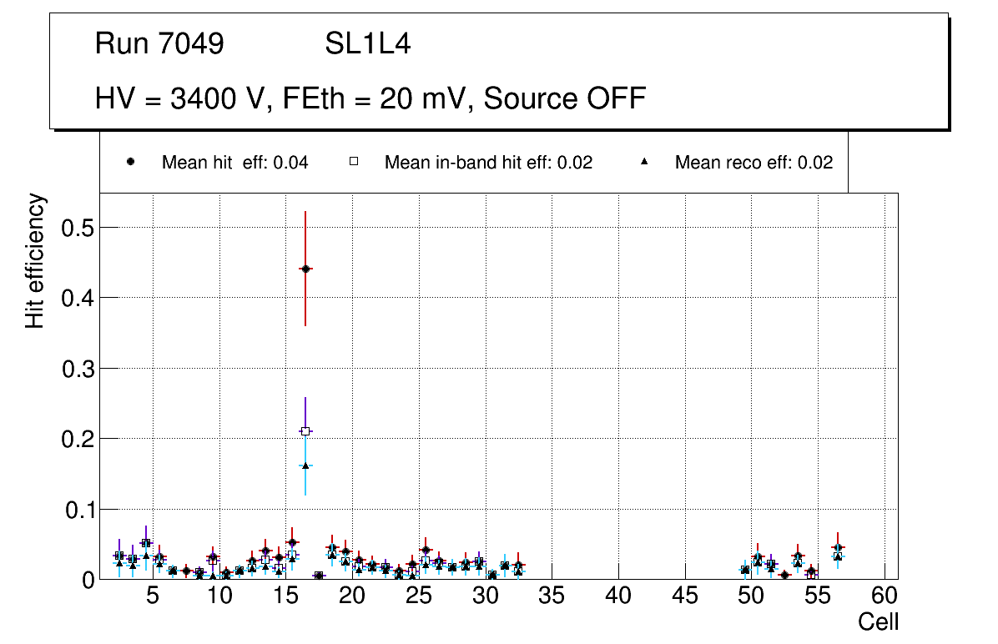Select the triangle data point near 0.16
Viewport: 998px width, 644px height.
click(x=305, y=465)
